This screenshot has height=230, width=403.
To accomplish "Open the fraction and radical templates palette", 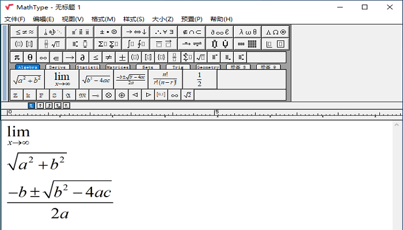I will click(x=52, y=44).
